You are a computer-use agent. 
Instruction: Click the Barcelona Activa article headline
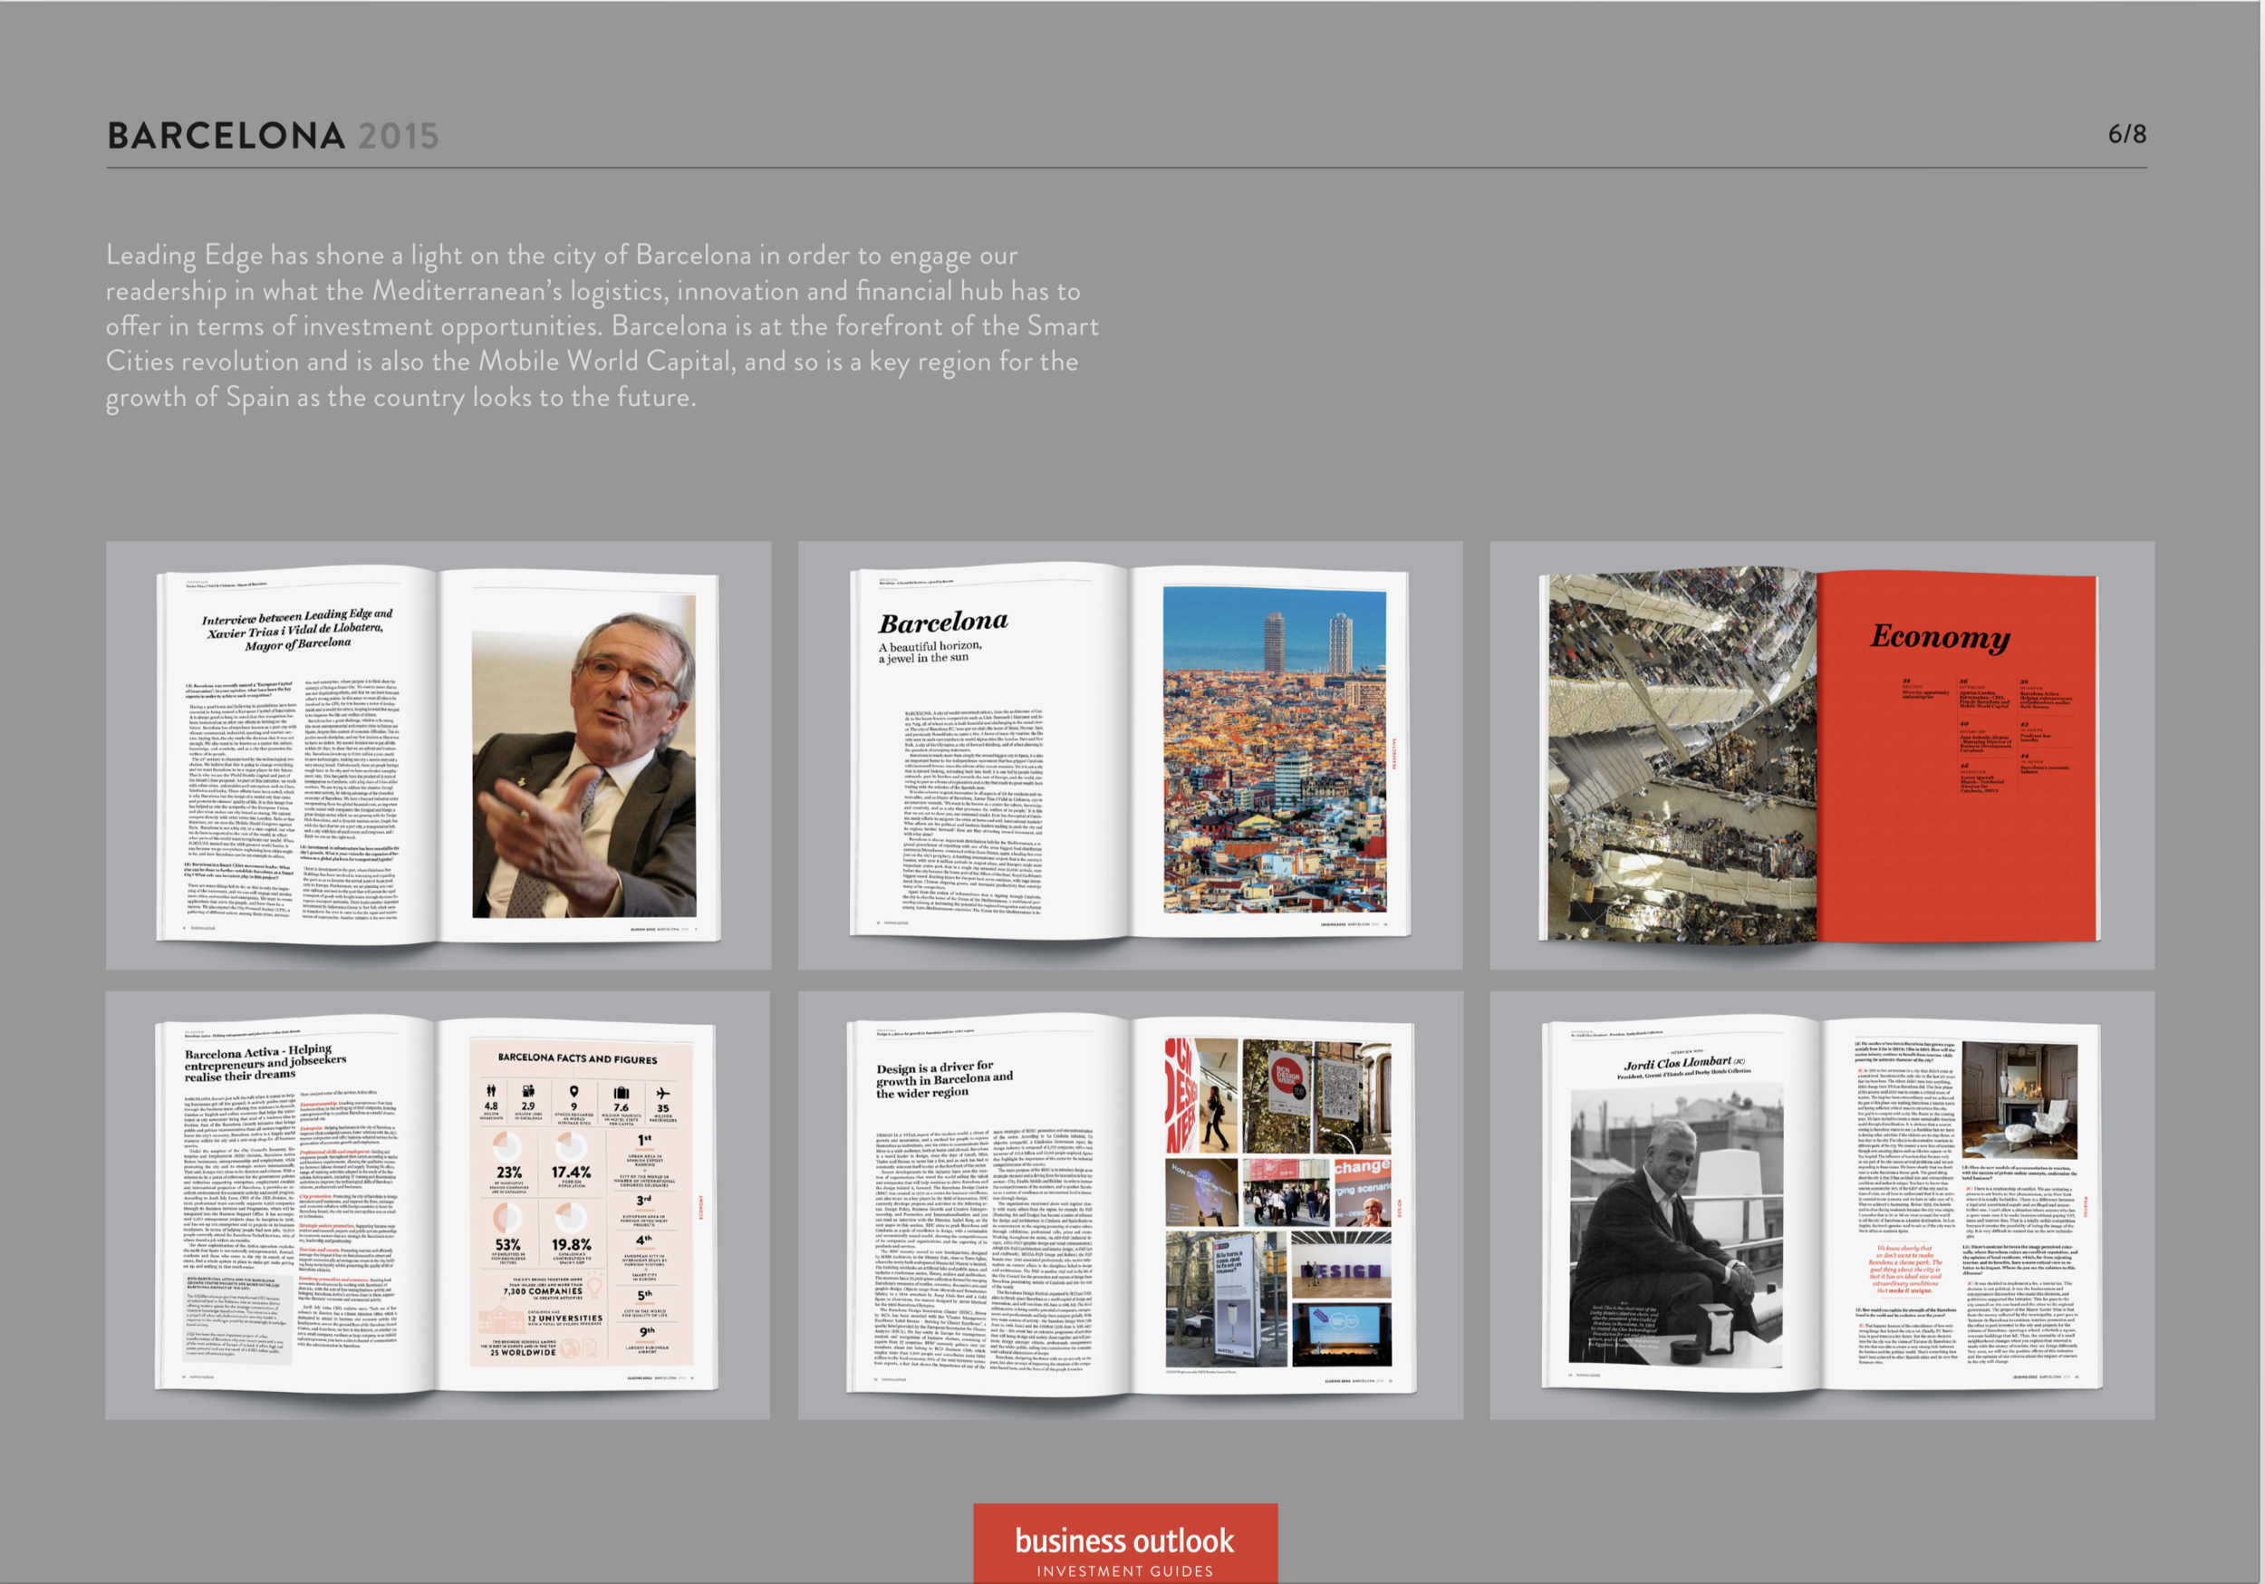tap(265, 1063)
